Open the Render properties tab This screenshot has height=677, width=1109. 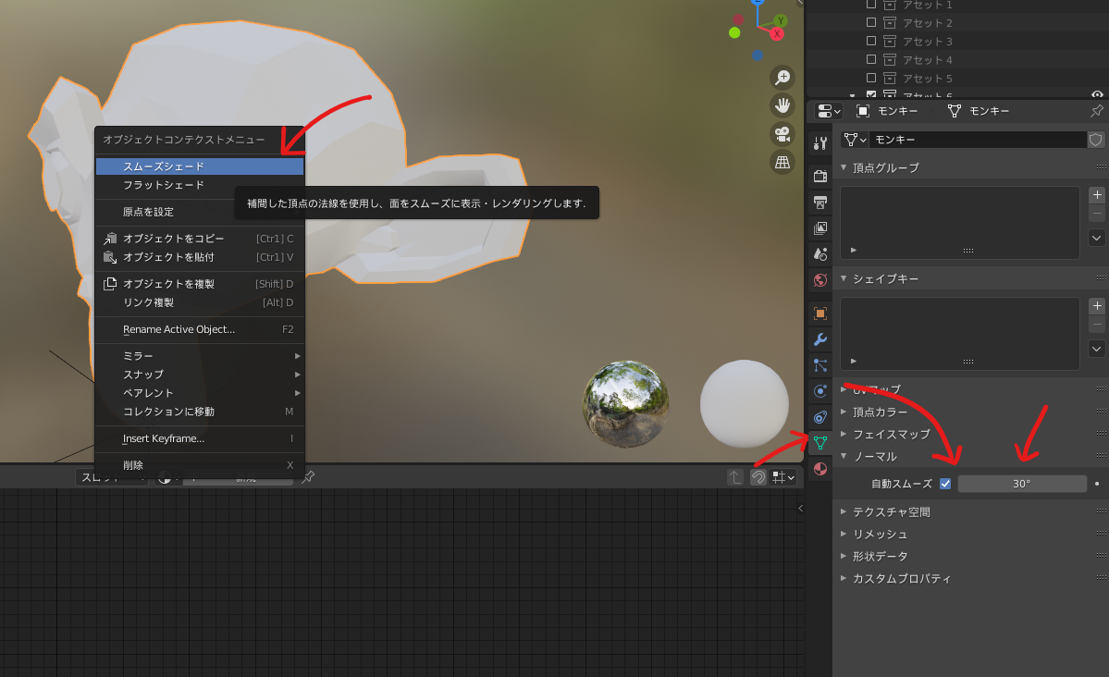[820, 176]
